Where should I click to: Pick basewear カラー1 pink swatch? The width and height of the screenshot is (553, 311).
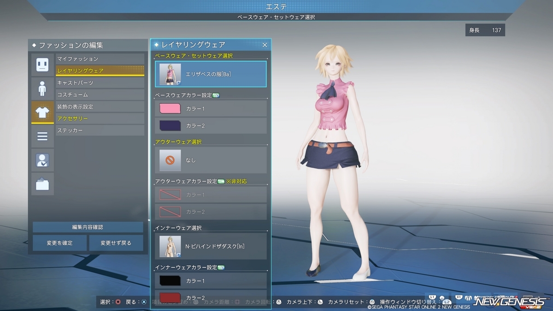(170, 109)
